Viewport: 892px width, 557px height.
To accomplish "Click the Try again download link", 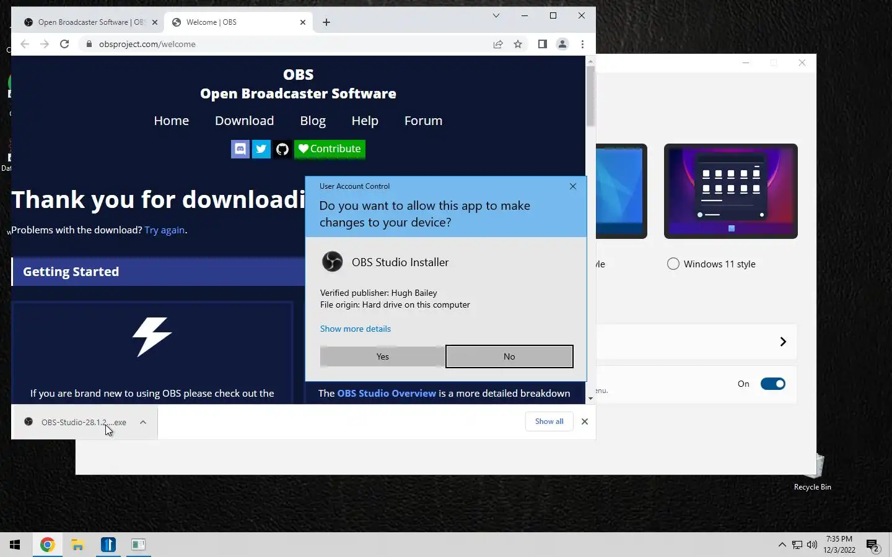I will tap(165, 230).
